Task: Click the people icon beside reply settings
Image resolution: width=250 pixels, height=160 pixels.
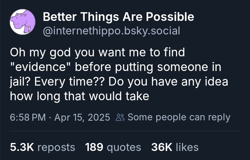Action: [x=119, y=118]
